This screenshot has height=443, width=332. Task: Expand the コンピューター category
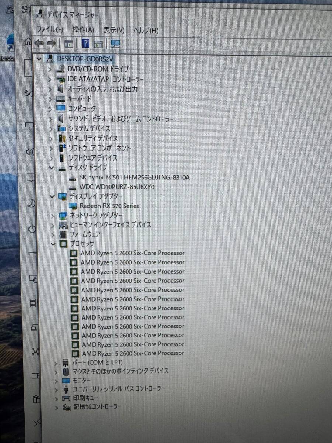click(x=50, y=109)
